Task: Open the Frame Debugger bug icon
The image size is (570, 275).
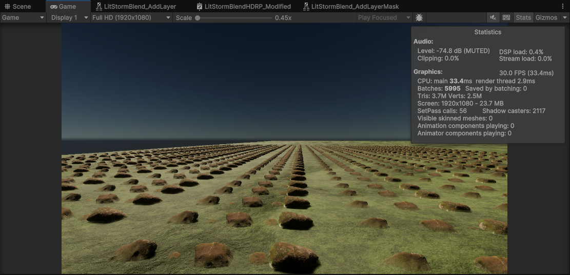Action: [x=419, y=17]
